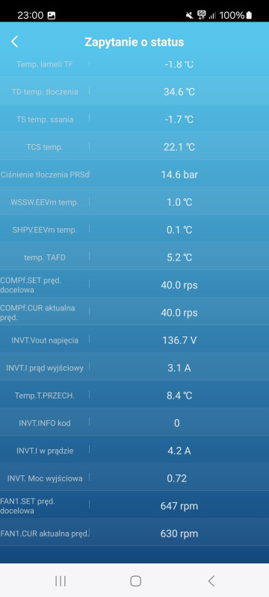The image size is (269, 597).
Task: Tap the 23:00 clock in the status bar
Action: [30, 16]
